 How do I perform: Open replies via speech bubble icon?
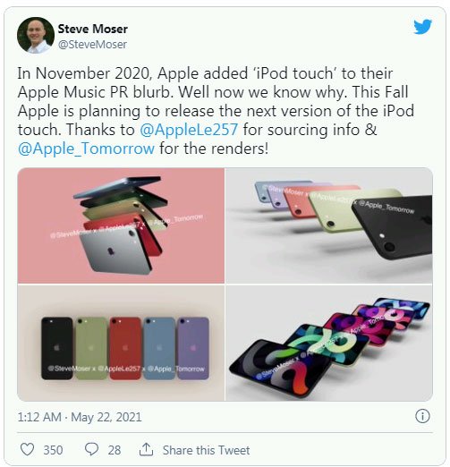91,449
